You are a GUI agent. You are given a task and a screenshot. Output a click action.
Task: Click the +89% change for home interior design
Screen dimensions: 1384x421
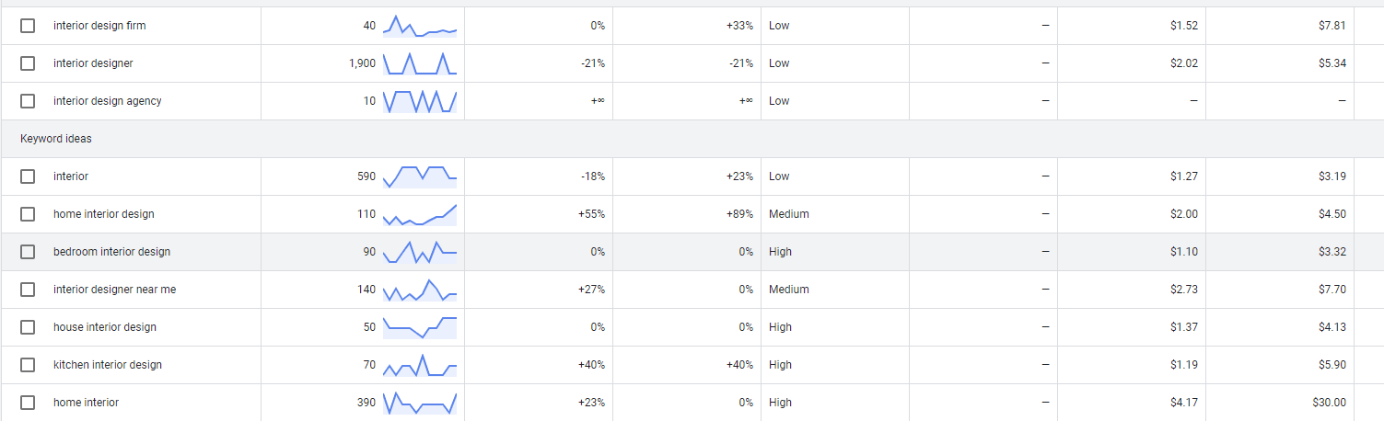[x=739, y=214]
